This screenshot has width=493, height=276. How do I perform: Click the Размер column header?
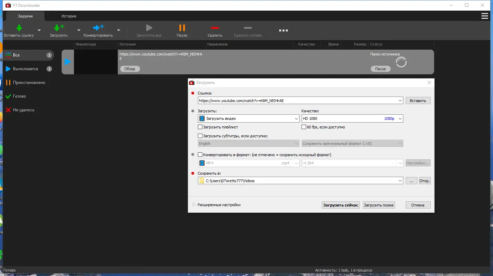coord(360,44)
